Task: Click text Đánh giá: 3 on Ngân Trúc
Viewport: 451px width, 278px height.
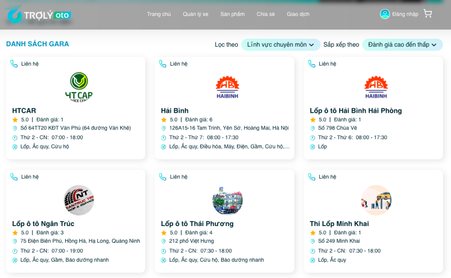Action: point(50,233)
